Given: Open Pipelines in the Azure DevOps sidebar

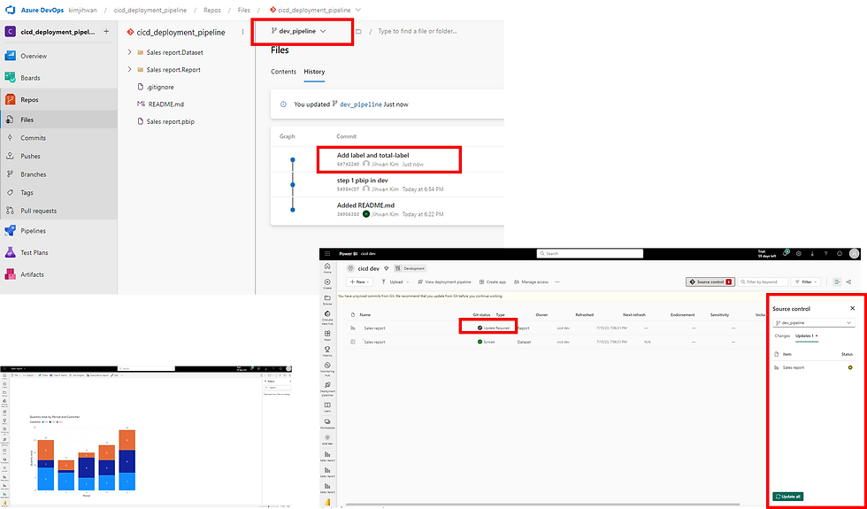Looking at the screenshot, I should [x=34, y=231].
